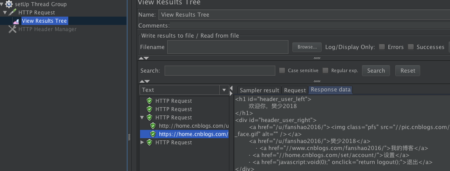Click the HTTP Header Manager wrench icon
This screenshot has height=171, width=450.
[x=12, y=29]
